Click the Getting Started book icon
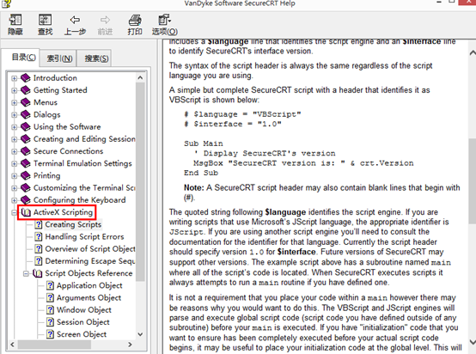Image resolution: width=476 pixels, height=354 pixels. click(26, 90)
